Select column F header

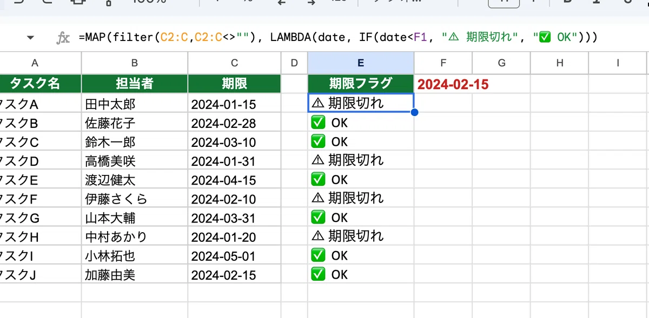point(443,63)
